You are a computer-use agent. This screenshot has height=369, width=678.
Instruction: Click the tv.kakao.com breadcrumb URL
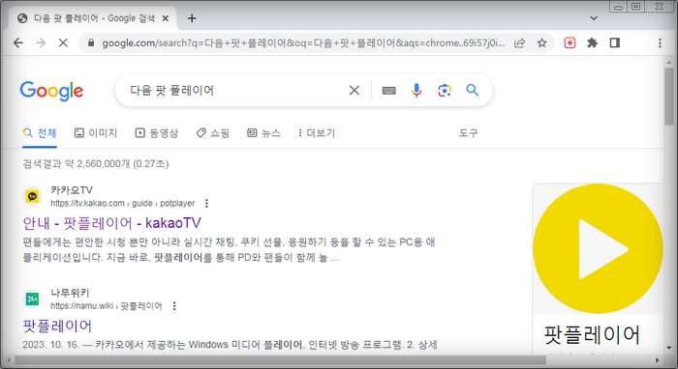point(122,203)
